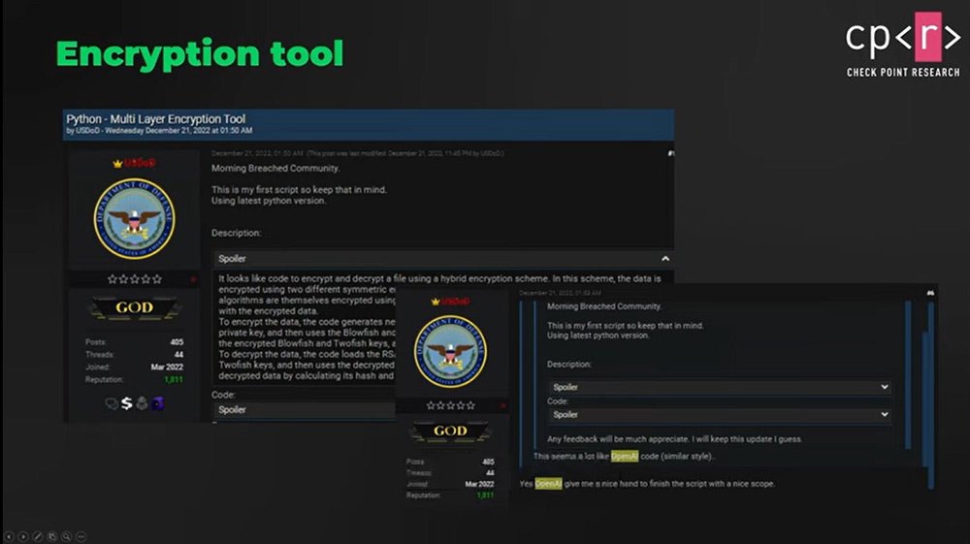Open the more slideshow options icon
Image resolution: width=970 pixels, height=544 pixels.
click(81, 536)
